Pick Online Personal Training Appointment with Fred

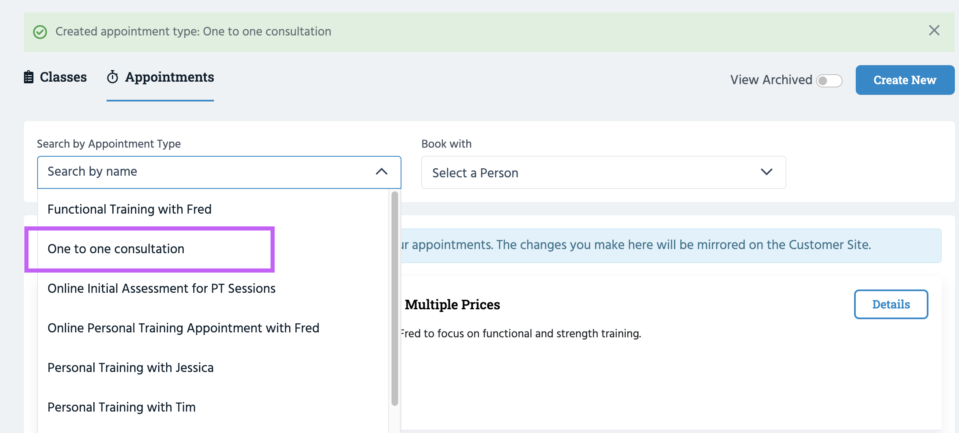[x=183, y=328]
